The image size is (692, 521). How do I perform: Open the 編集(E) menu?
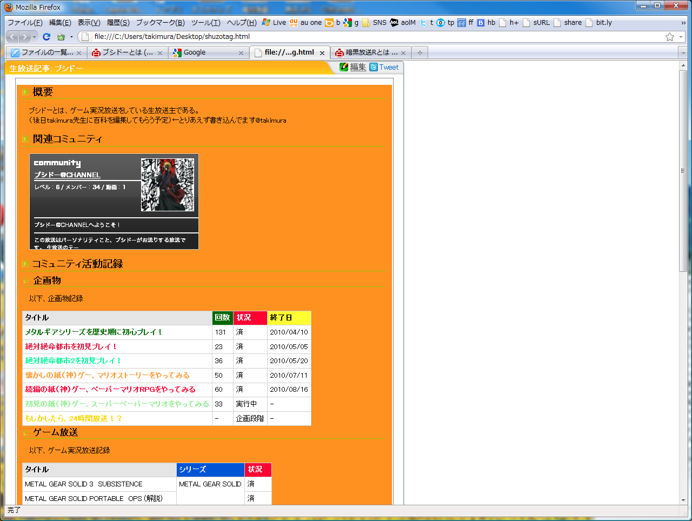coord(60,23)
